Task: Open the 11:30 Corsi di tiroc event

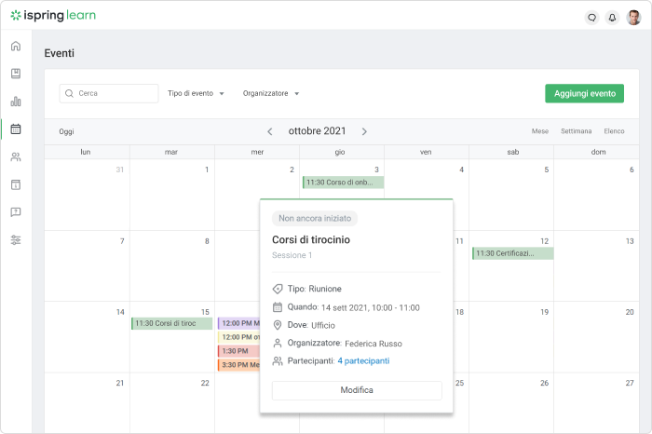Action: click(x=171, y=323)
